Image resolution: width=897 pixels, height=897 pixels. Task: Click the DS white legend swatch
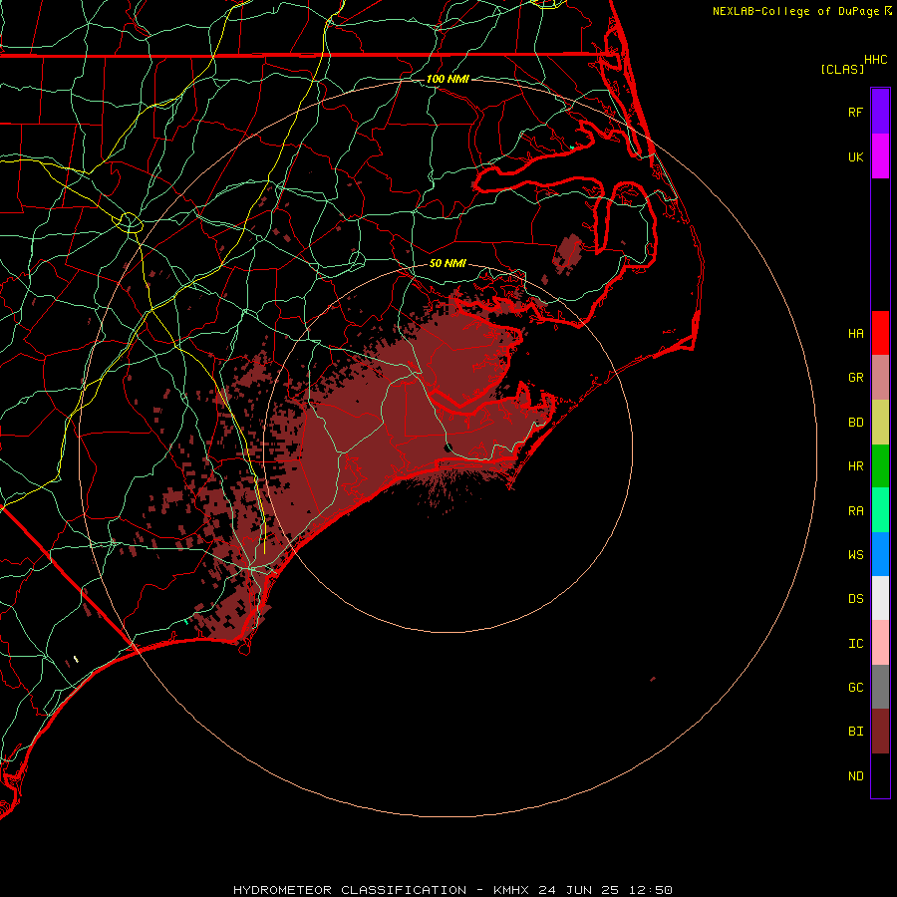click(x=880, y=598)
